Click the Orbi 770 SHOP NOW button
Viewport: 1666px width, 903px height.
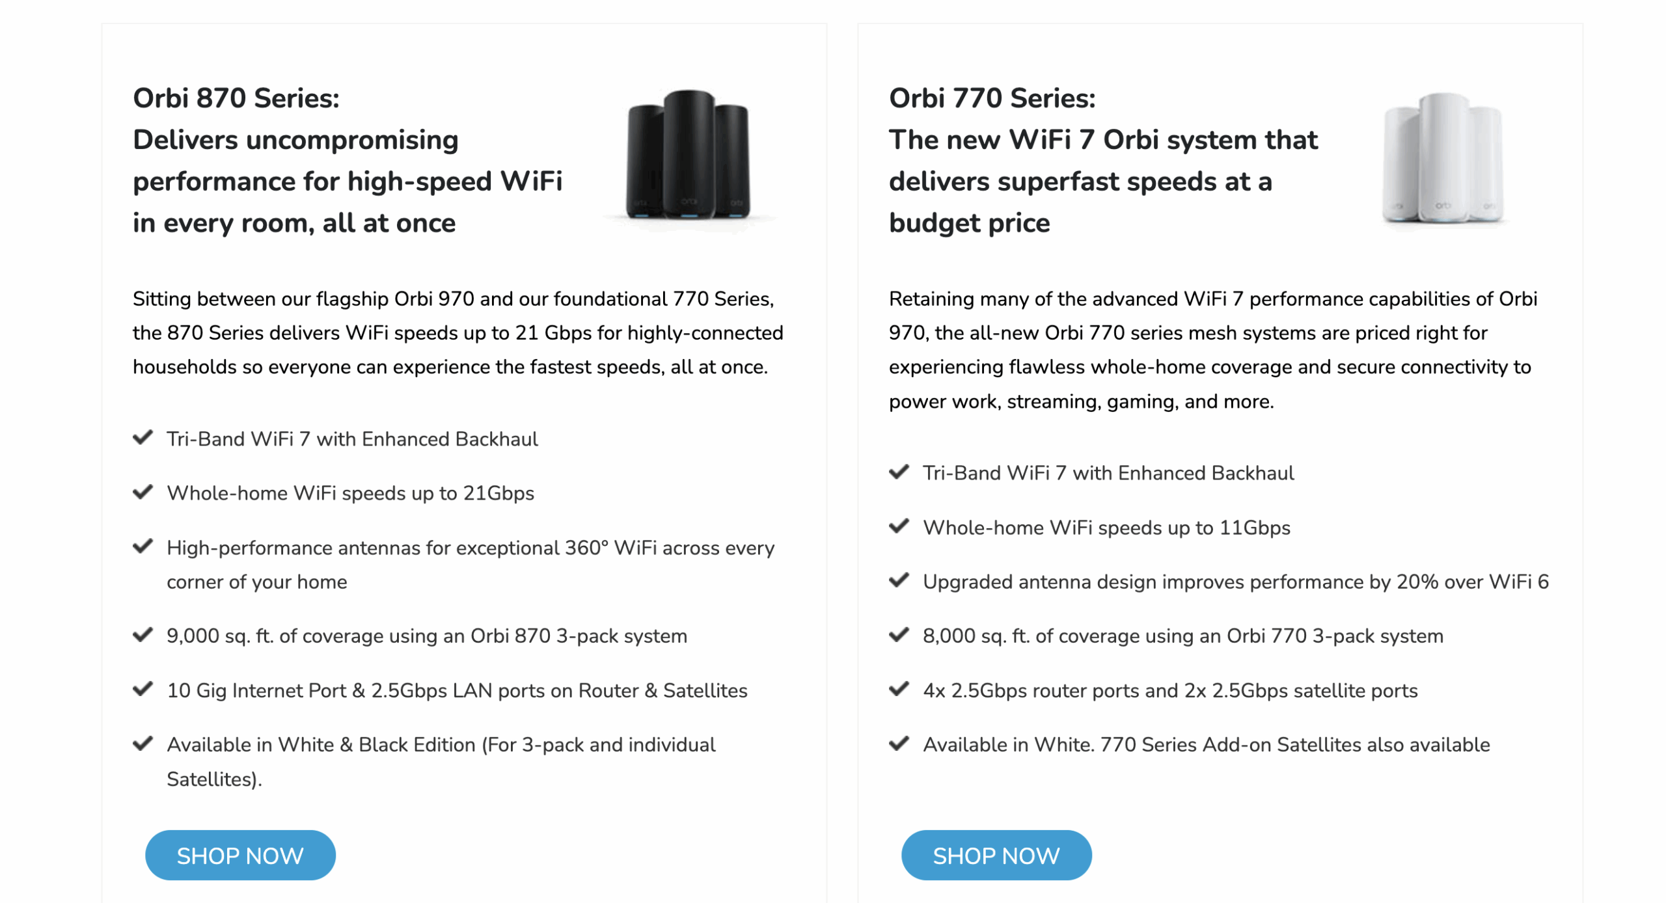(996, 855)
